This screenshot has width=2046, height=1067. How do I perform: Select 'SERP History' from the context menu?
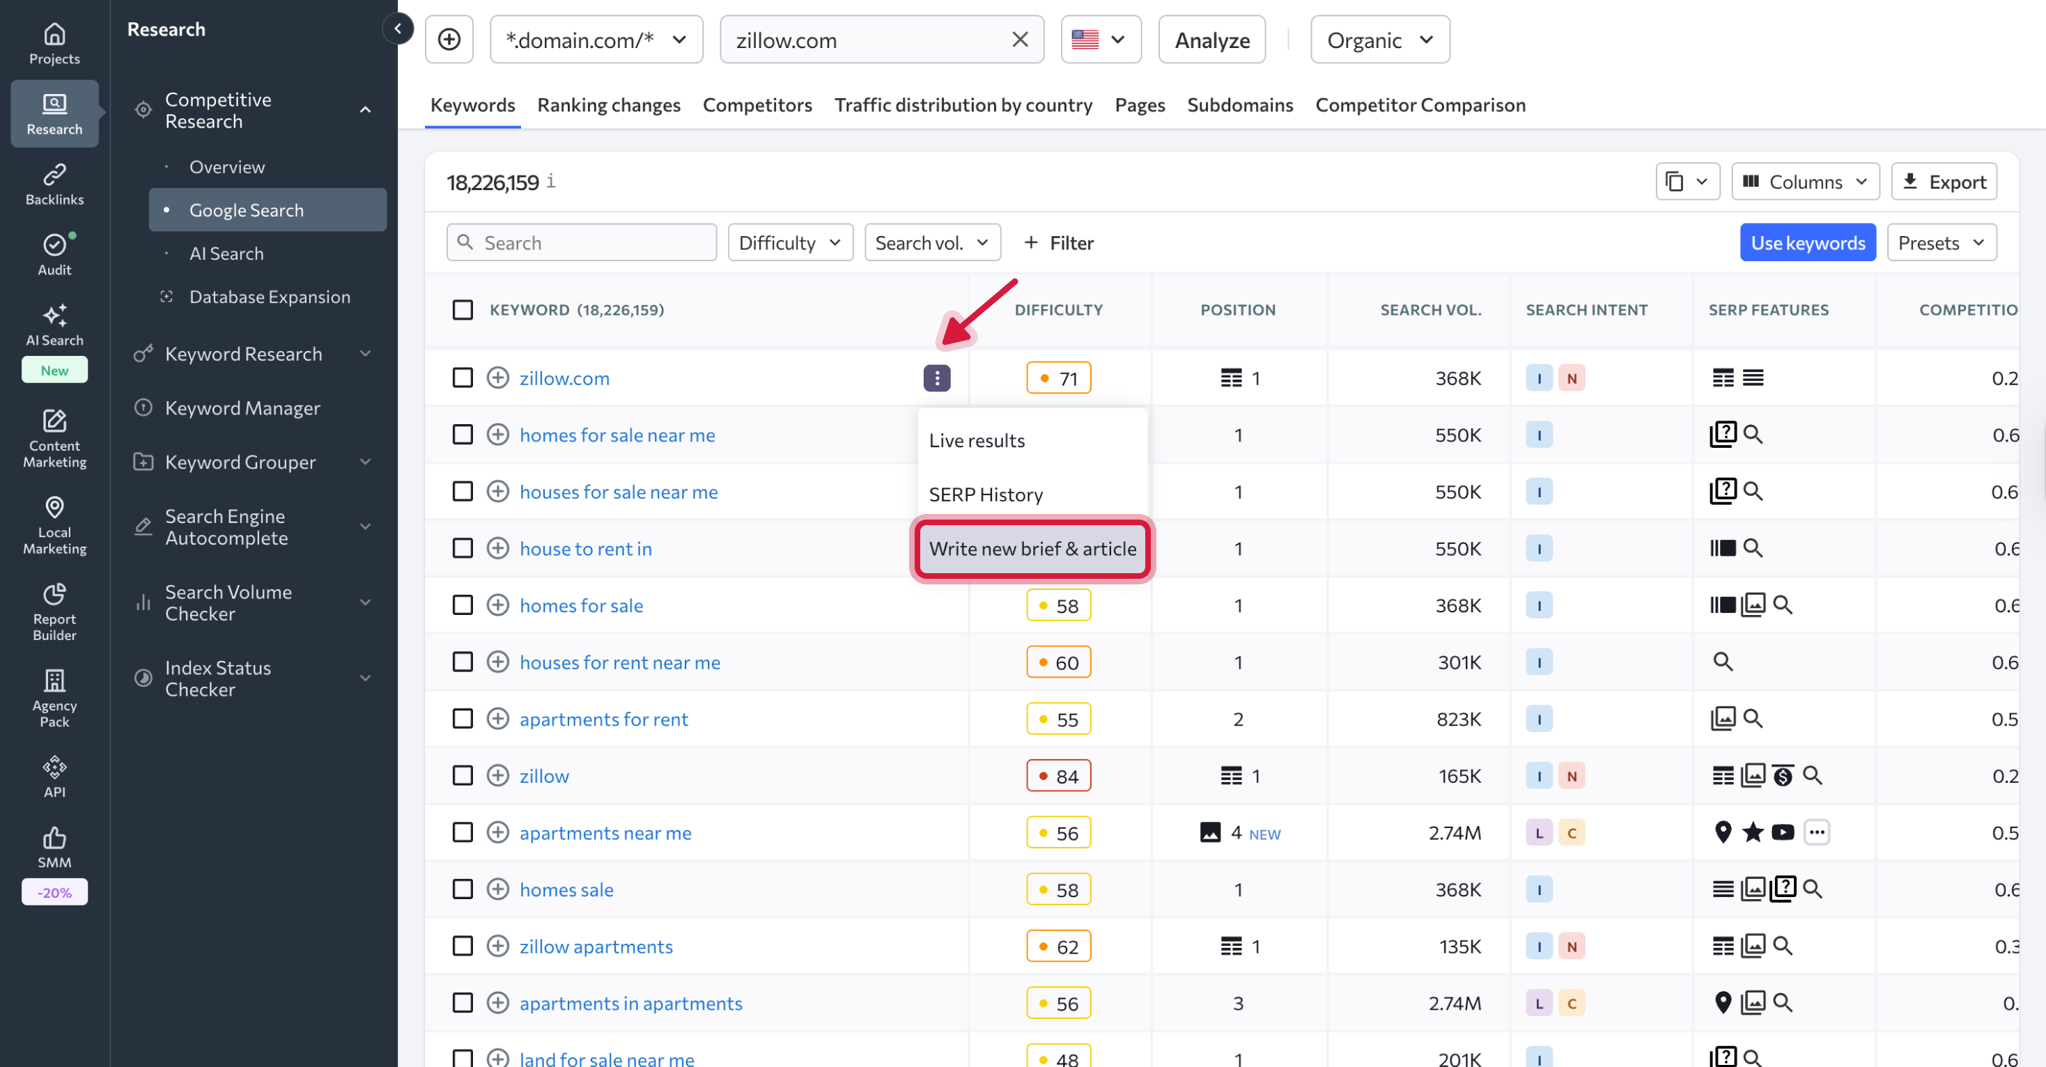(x=986, y=494)
